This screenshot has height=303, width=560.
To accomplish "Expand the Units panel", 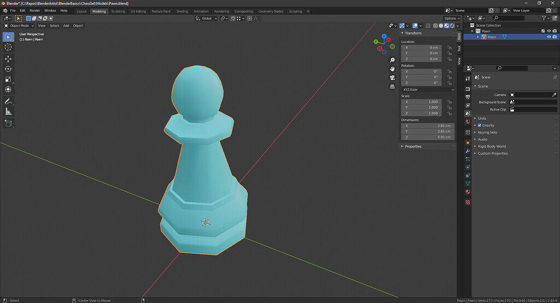I will click(x=481, y=118).
